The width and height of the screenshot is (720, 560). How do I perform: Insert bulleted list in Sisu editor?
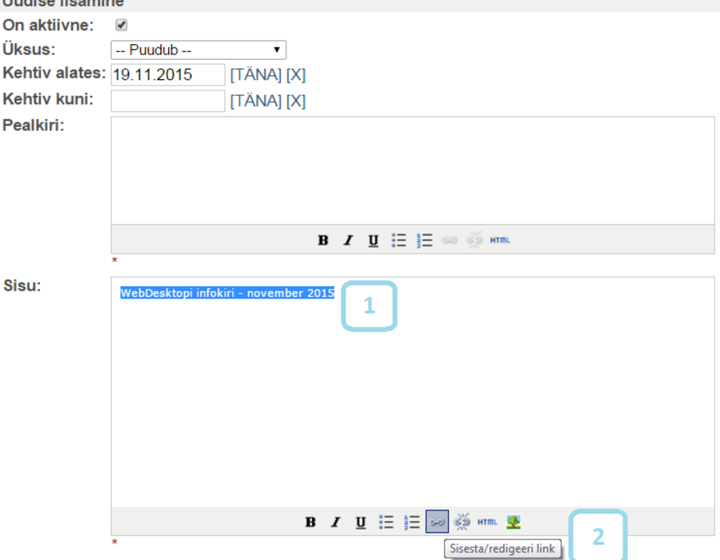[x=386, y=522]
